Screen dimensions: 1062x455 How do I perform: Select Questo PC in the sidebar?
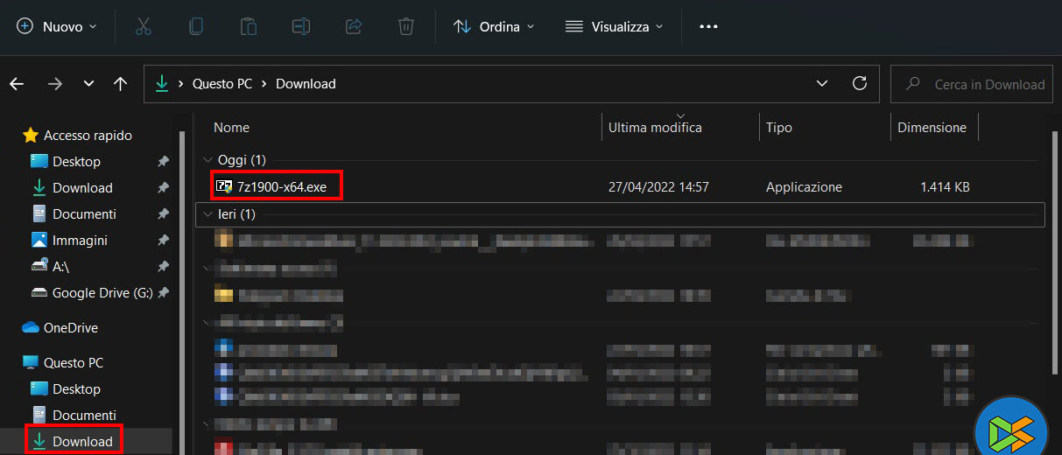point(74,363)
